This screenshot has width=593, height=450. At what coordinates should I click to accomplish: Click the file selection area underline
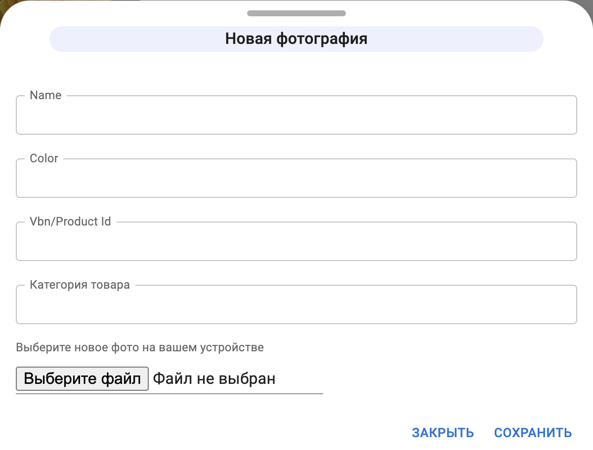point(169,393)
